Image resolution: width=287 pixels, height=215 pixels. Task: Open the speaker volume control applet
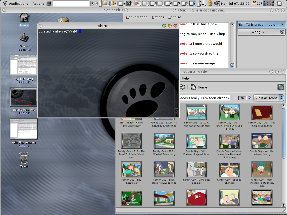tap(217, 3)
